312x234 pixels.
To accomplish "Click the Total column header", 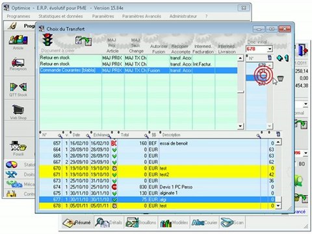I will [x=125, y=135].
